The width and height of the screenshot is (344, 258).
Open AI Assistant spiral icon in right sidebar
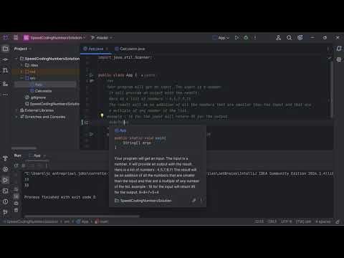(339, 59)
